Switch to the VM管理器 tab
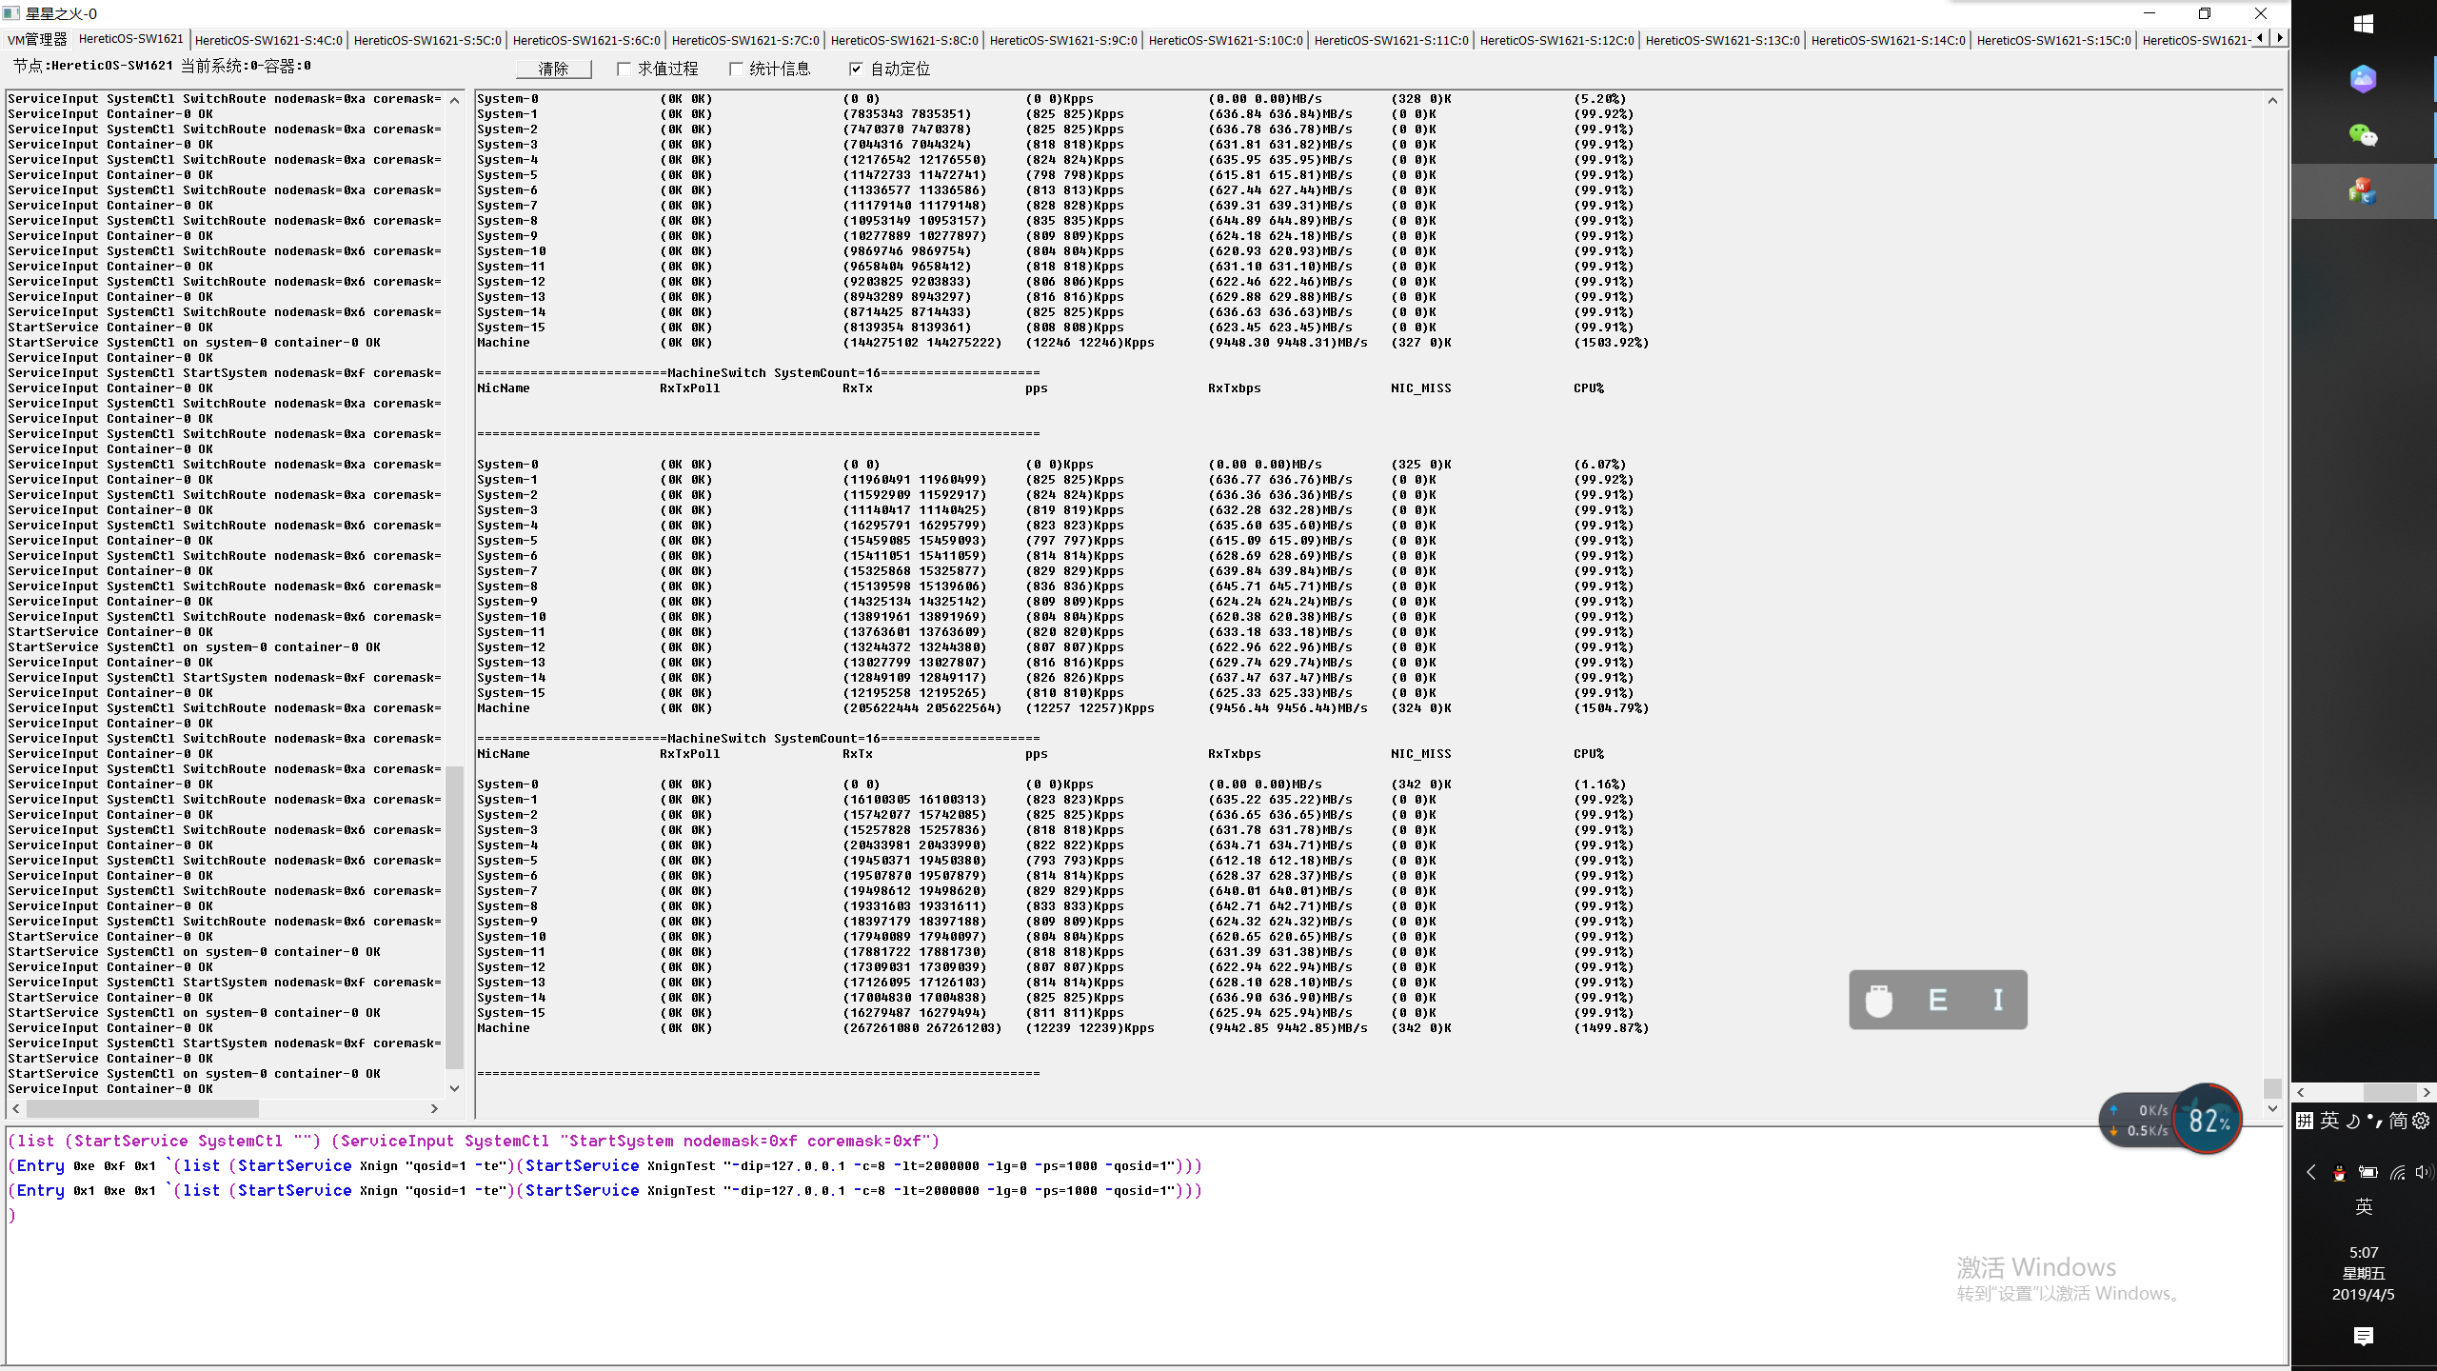 (37, 40)
